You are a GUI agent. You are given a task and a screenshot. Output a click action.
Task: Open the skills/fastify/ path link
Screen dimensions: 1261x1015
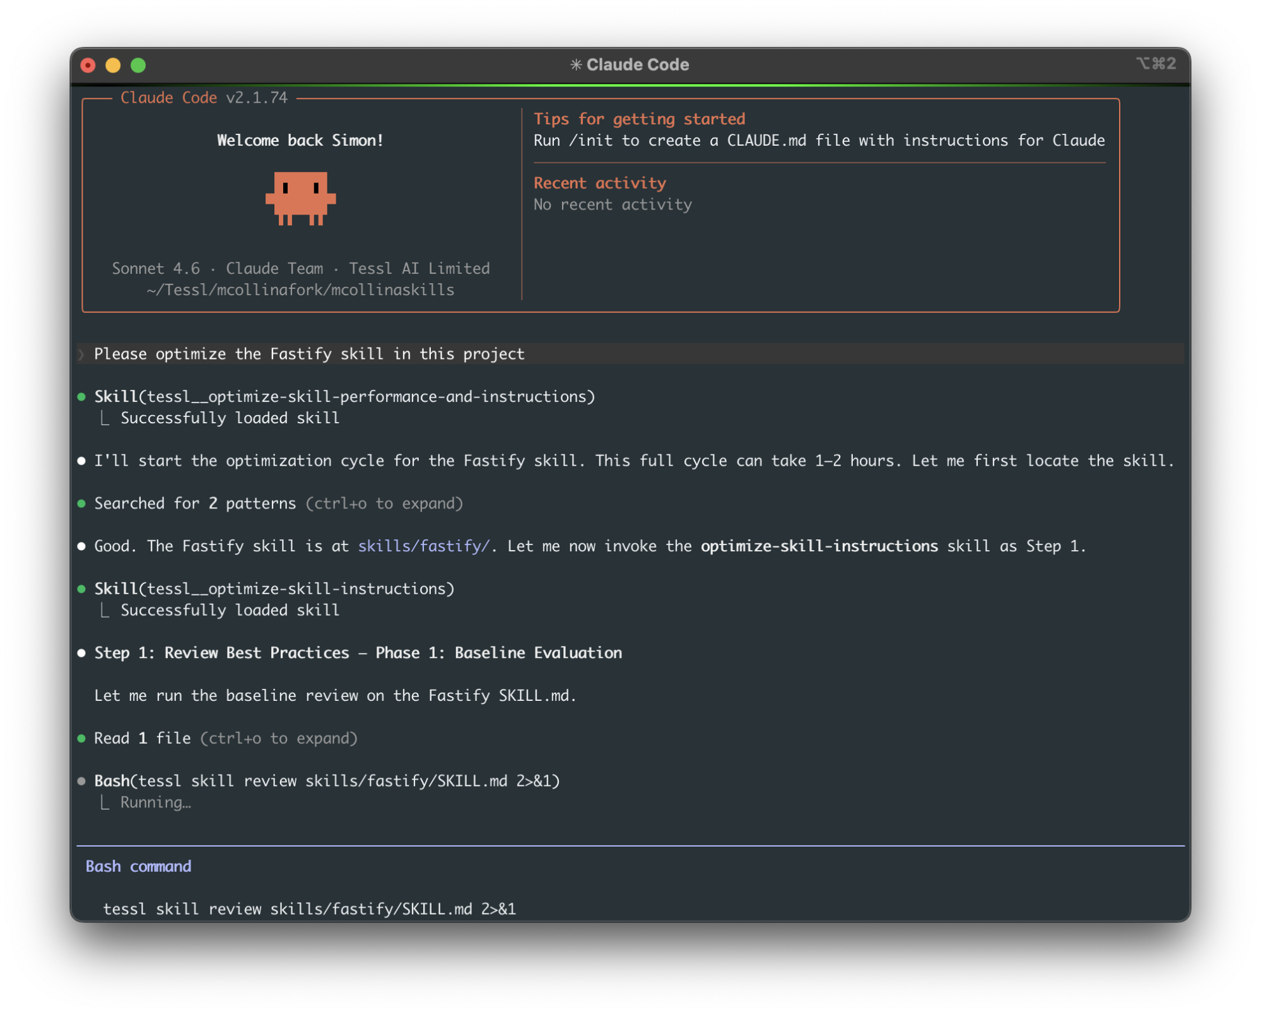[x=423, y=546]
